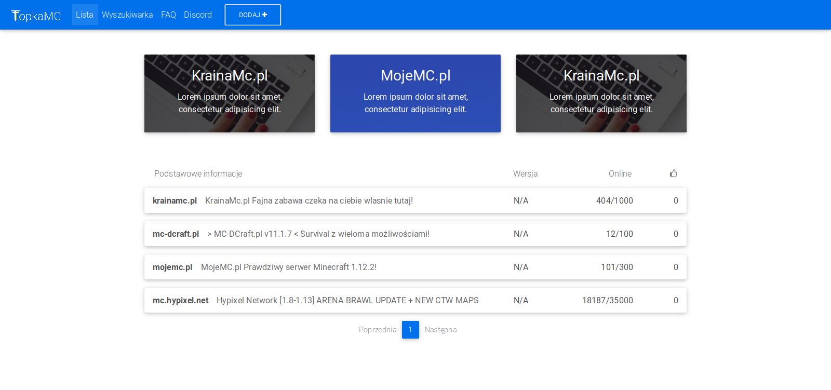Click the mc.hypixel.net server address
Screen dimensions: 831x390
[180, 300]
